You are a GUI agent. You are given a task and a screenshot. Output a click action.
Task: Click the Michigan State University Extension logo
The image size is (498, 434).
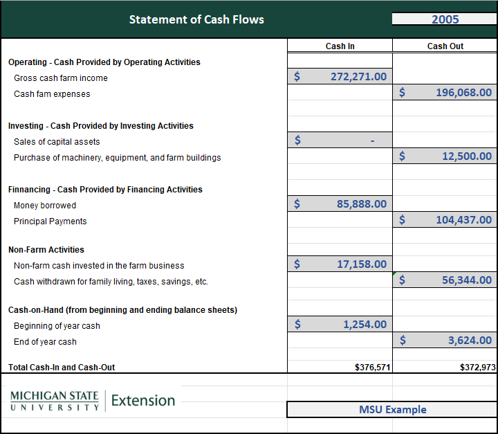tap(93, 400)
